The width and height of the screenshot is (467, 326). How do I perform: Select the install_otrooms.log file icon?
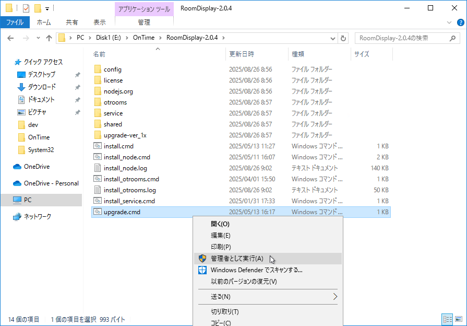pos(98,190)
